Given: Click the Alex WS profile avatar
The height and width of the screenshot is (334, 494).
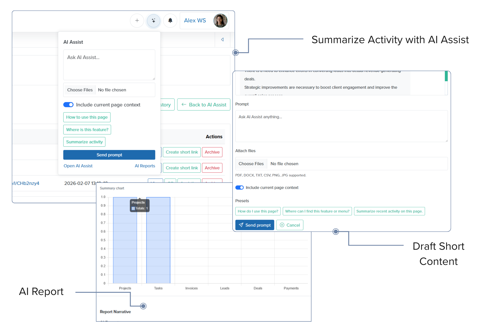Looking at the screenshot, I should 220,21.
